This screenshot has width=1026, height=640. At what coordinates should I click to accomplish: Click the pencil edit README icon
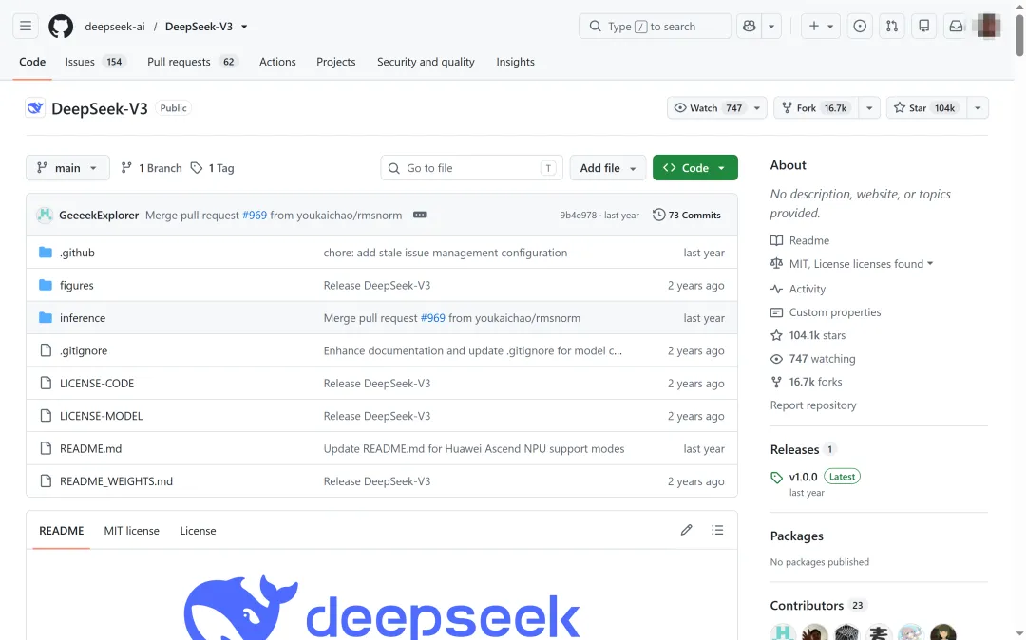point(687,530)
